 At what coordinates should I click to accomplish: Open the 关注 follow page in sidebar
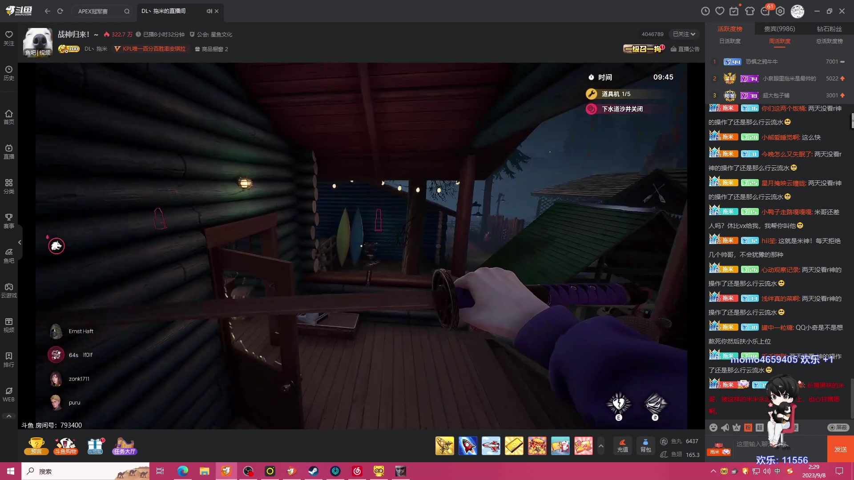9,38
